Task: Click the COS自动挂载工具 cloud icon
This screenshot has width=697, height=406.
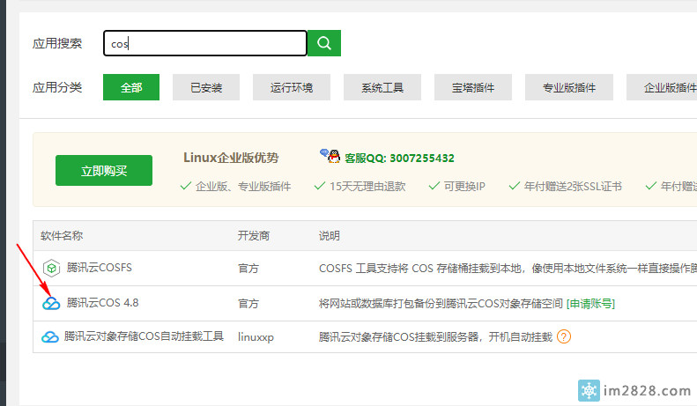Action: tap(50, 337)
